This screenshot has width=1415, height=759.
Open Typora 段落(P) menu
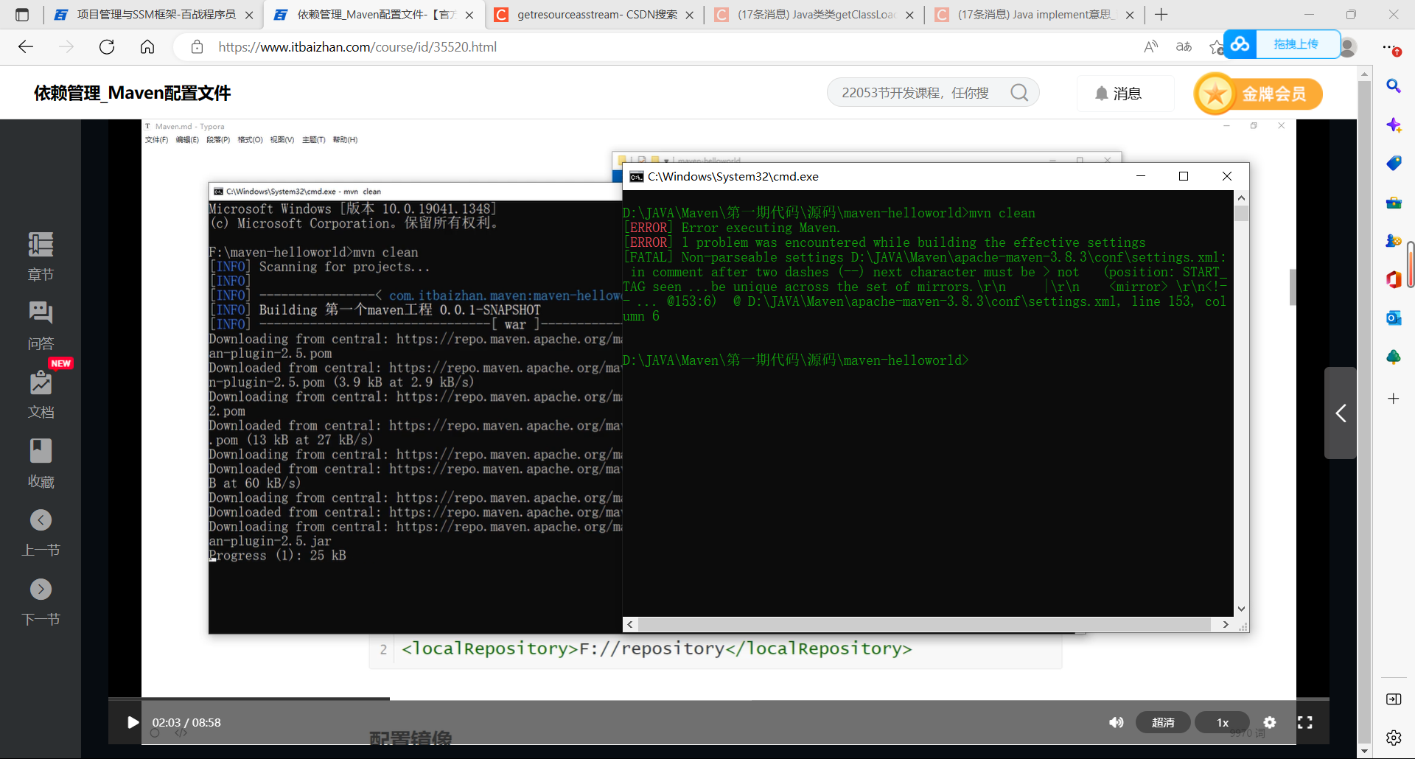coord(218,140)
